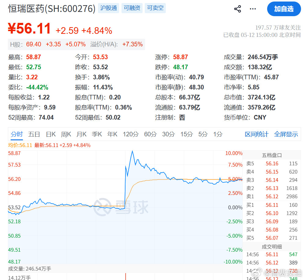Click the 卖2 order row at 56.13

[272, 188]
